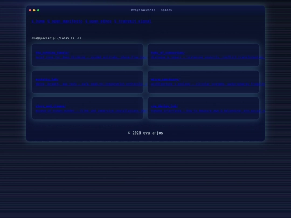Screen dimensions: 291x218
Task: Click the "eva@spaceship:~/labs$ ls -la" prompt text
Action: [57, 38]
